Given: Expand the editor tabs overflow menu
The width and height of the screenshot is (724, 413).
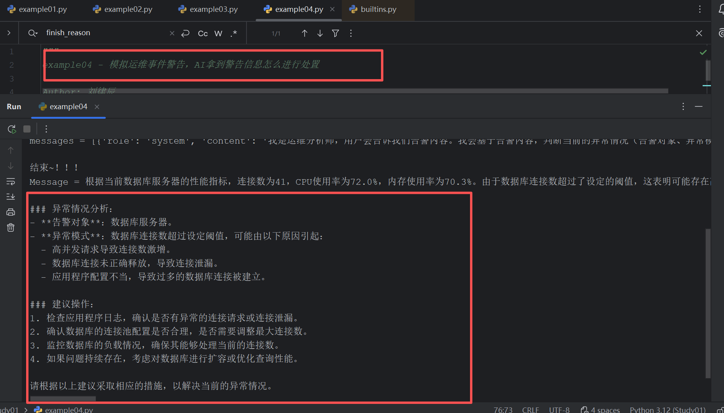Looking at the screenshot, I should pos(700,9).
